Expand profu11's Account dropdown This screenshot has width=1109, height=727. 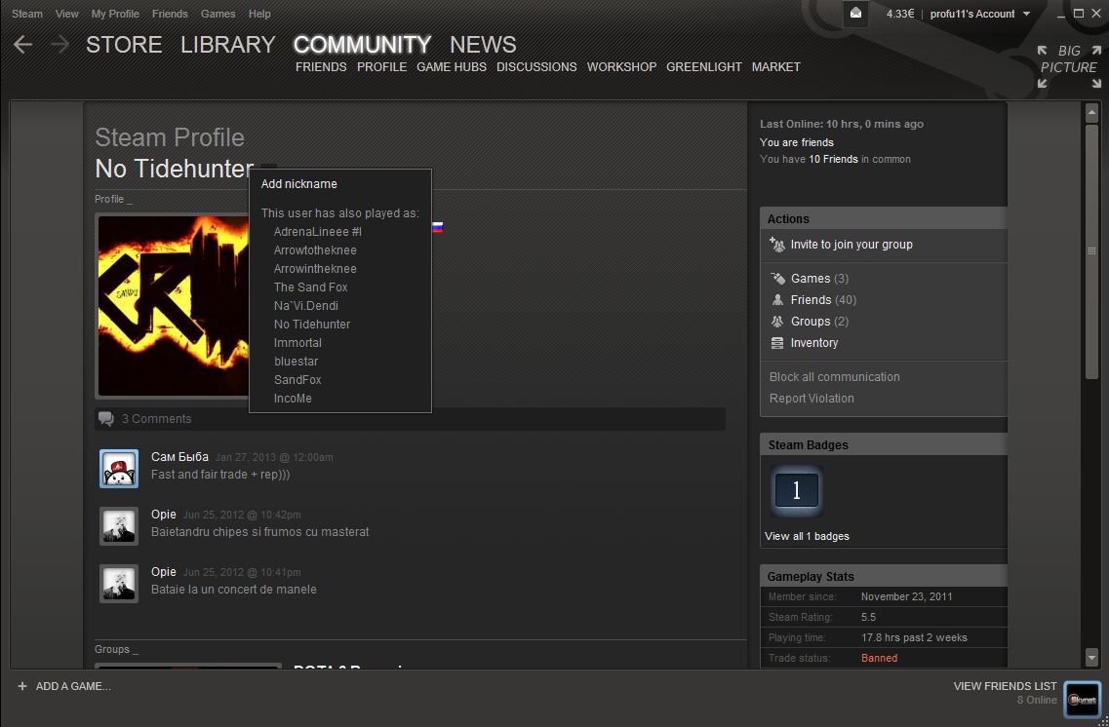pos(980,14)
